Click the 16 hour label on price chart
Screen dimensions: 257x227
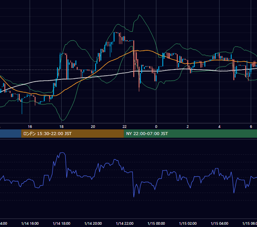pyautogui.click(x=30, y=127)
